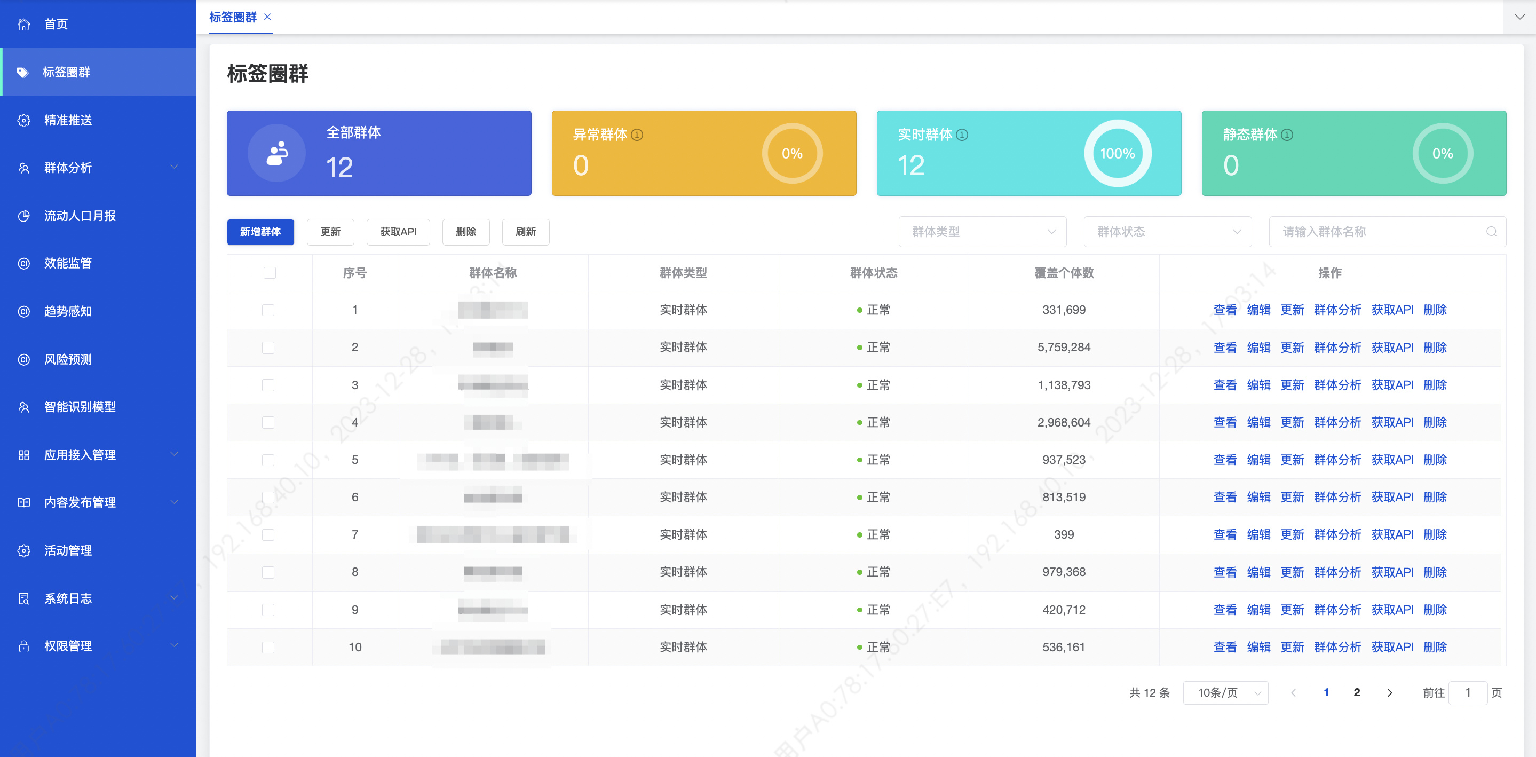Screen dimensions: 1536x757
Task: Expand the 应用接入管理 sidebar submenu chevron
Action: (174, 454)
